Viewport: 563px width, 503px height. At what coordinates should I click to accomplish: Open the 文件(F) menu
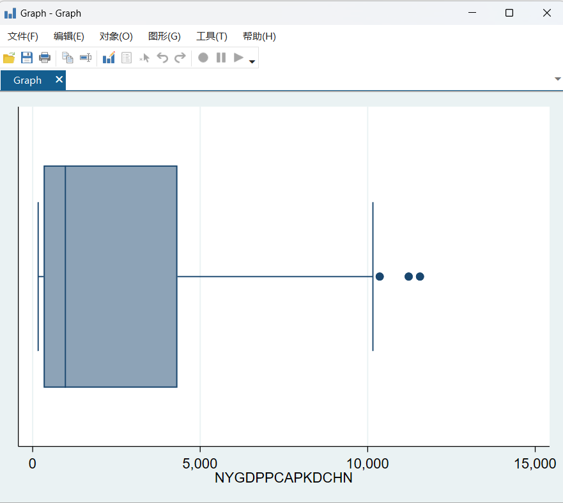pos(23,36)
